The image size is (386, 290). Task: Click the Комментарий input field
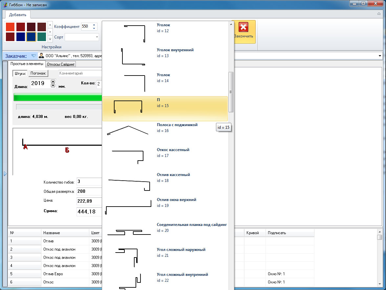[x=80, y=73]
